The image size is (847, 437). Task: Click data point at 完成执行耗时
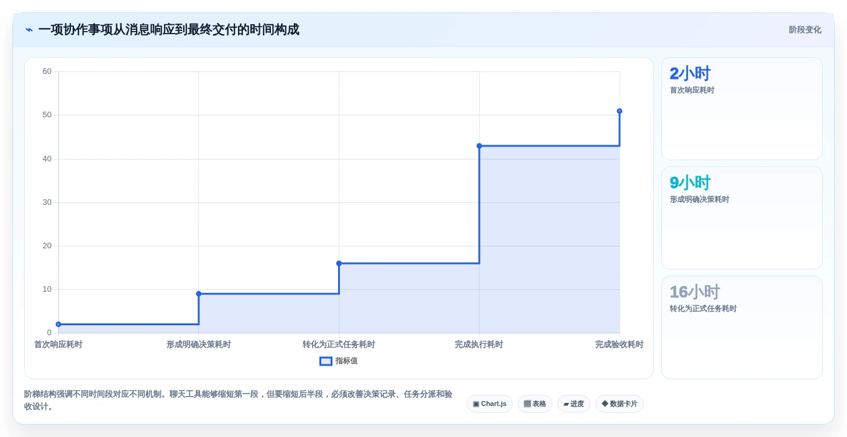coord(479,146)
